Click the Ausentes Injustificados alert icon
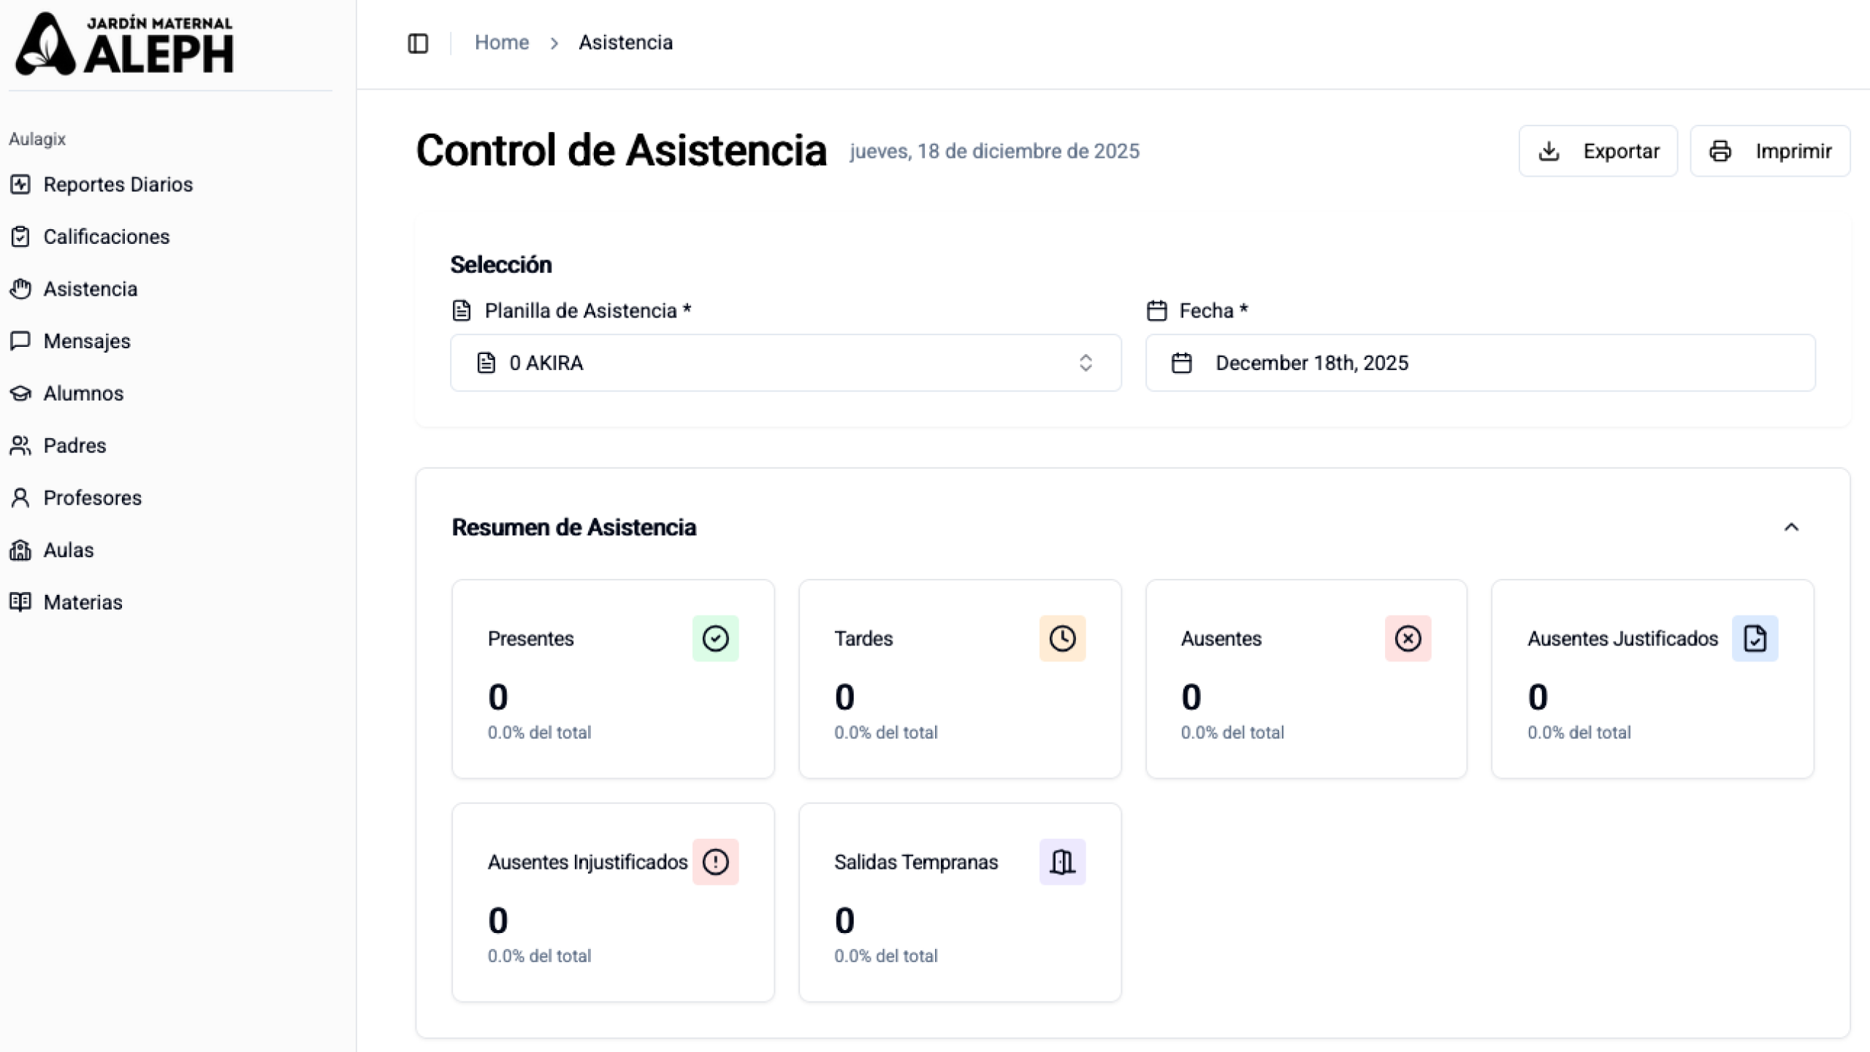This screenshot has height=1052, width=1870. (x=715, y=862)
